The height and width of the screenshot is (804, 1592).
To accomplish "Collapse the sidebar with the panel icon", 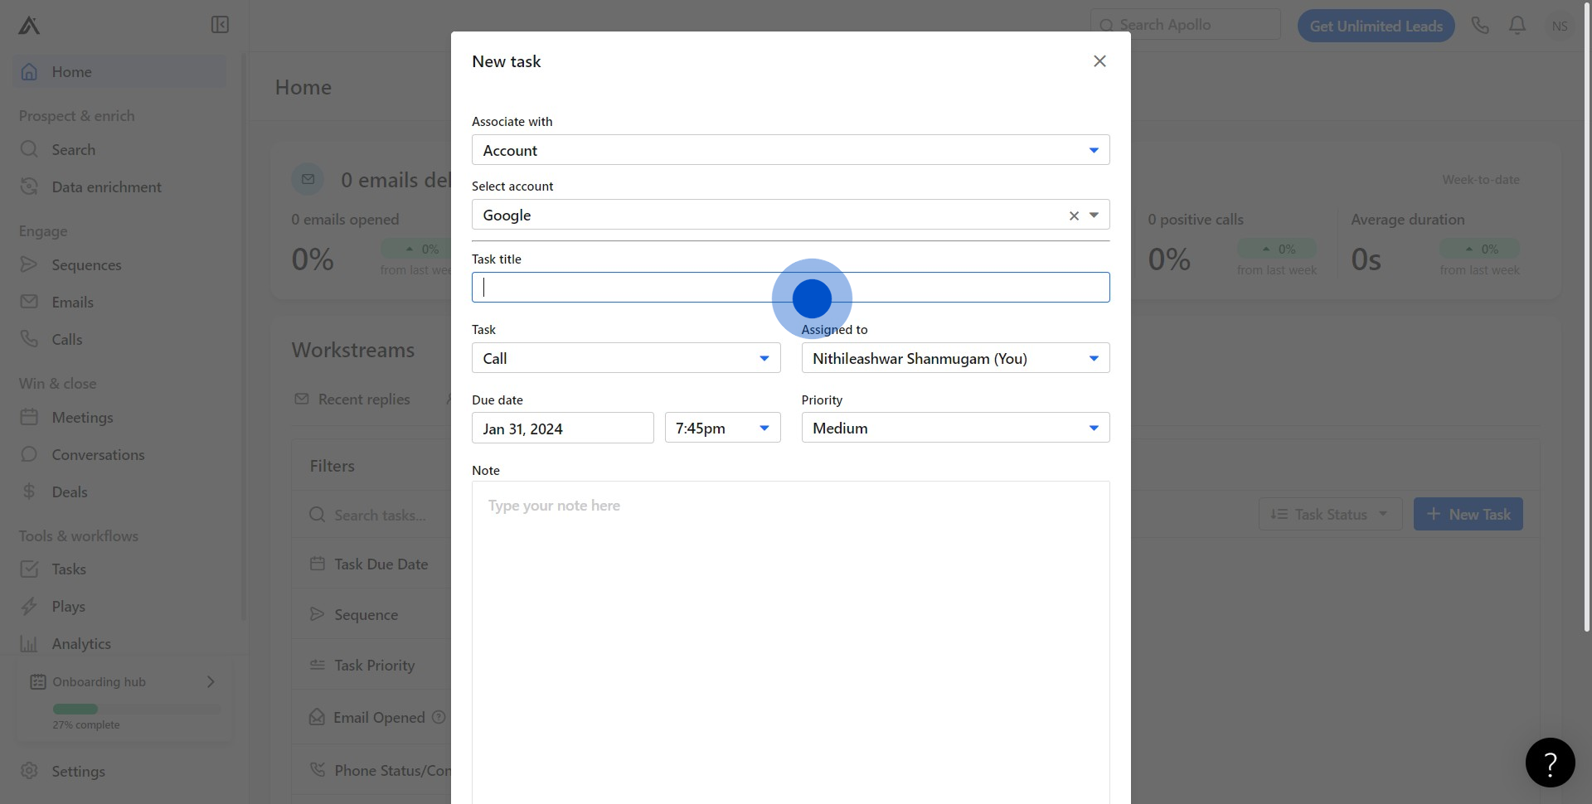I will click(220, 25).
